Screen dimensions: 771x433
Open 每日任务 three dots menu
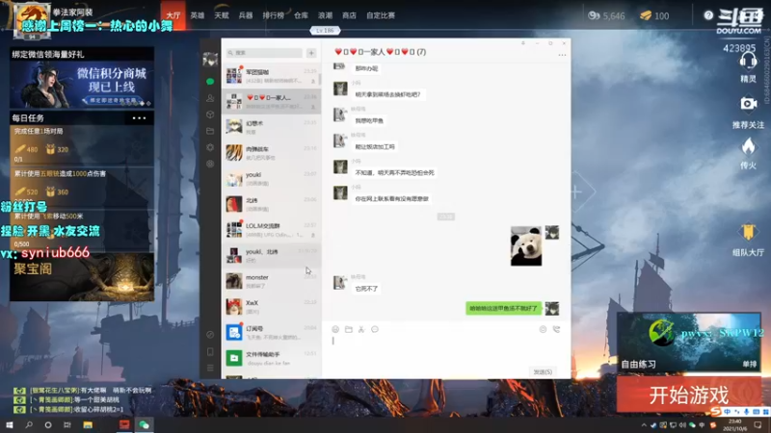pyautogui.click(x=139, y=118)
